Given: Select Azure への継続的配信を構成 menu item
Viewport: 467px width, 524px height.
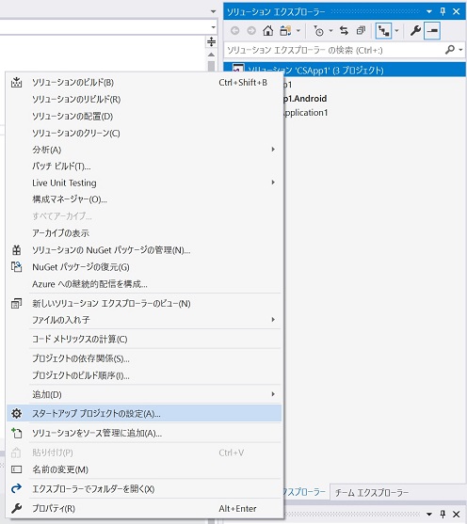Looking at the screenshot, I should pos(144,284).
